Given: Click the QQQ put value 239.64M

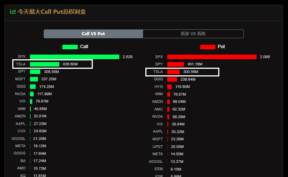Looking at the screenshot, I should point(188,79).
